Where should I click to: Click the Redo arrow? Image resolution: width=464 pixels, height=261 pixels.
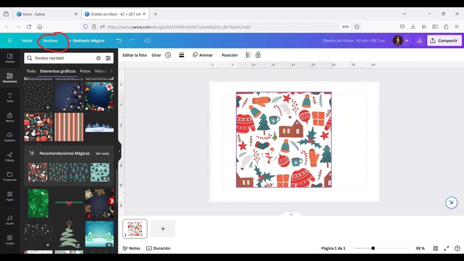[x=132, y=41]
